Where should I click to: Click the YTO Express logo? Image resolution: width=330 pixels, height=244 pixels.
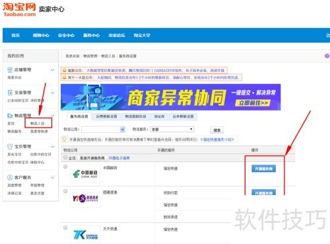[85, 198]
